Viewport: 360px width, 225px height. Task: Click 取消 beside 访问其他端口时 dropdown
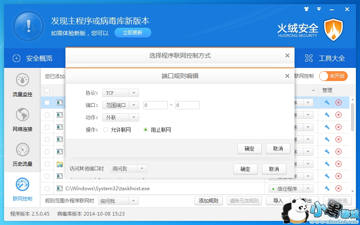point(274,169)
